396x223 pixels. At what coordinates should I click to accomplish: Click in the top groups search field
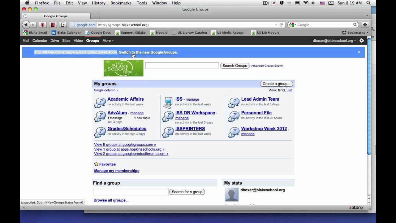point(182,66)
